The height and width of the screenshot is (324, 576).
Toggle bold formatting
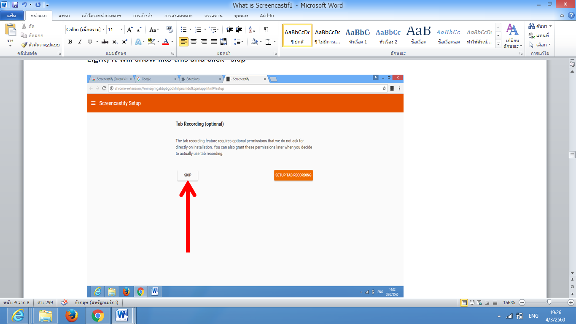(x=70, y=42)
